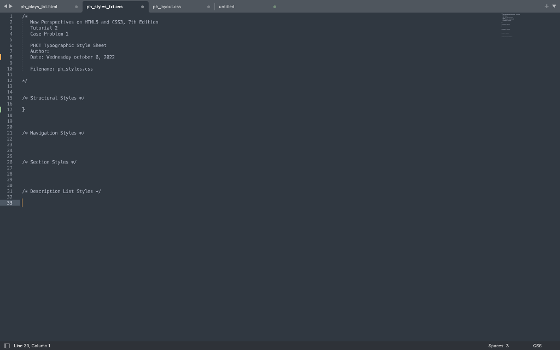Toggle the side bar icon in status bar
Viewport: 560px width, 350px height.
(7, 346)
